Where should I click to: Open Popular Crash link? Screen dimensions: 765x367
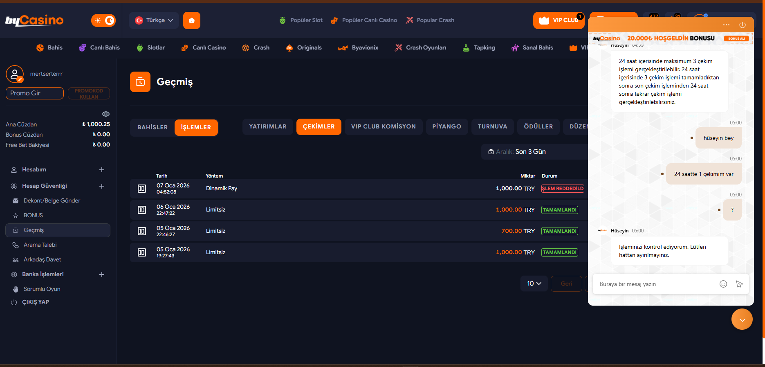pos(430,20)
